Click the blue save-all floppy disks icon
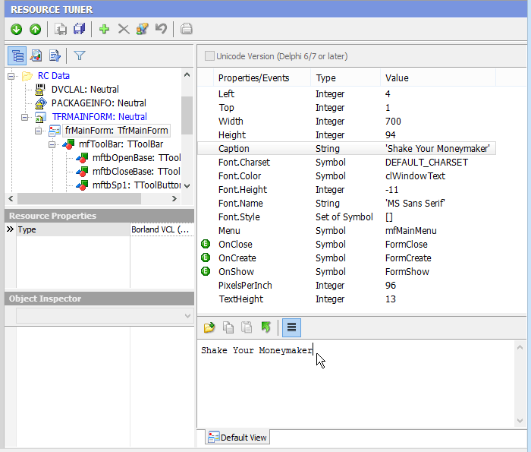This screenshot has width=531, height=452. (79, 30)
